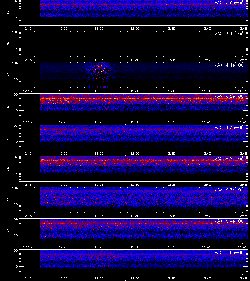Click the "MAX: 7.9e+00" label in panel 9R
Screen dimensions: 250x281
[229, 252]
